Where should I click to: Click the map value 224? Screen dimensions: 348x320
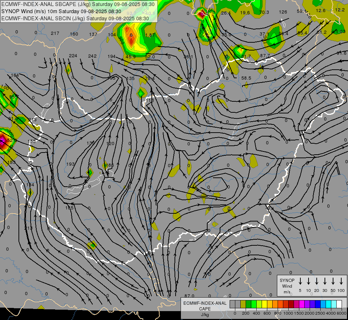click(x=73, y=56)
